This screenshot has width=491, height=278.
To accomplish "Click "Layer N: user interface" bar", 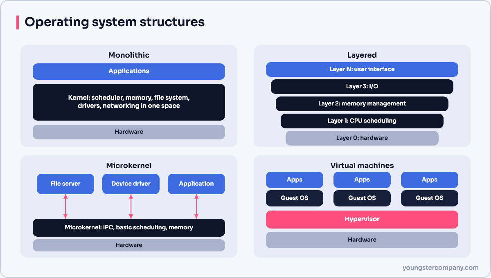I will [362, 69].
